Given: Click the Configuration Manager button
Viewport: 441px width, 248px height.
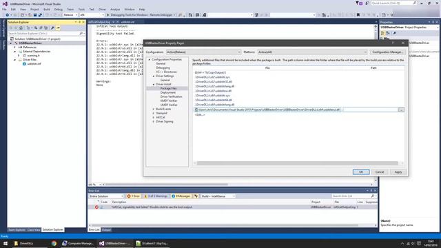Looking at the screenshot, I should tap(387, 52).
